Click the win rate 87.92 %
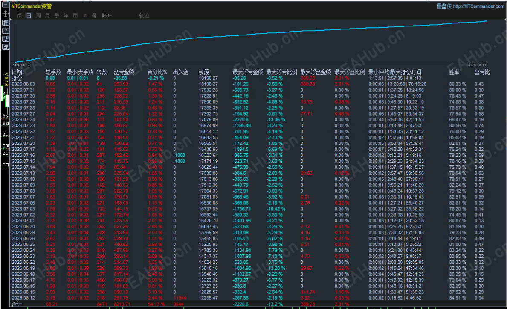 coord(458,292)
